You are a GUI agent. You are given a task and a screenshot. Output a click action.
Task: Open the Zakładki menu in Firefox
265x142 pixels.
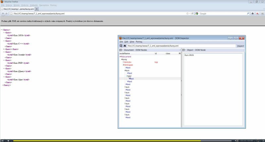tap(33, 5)
